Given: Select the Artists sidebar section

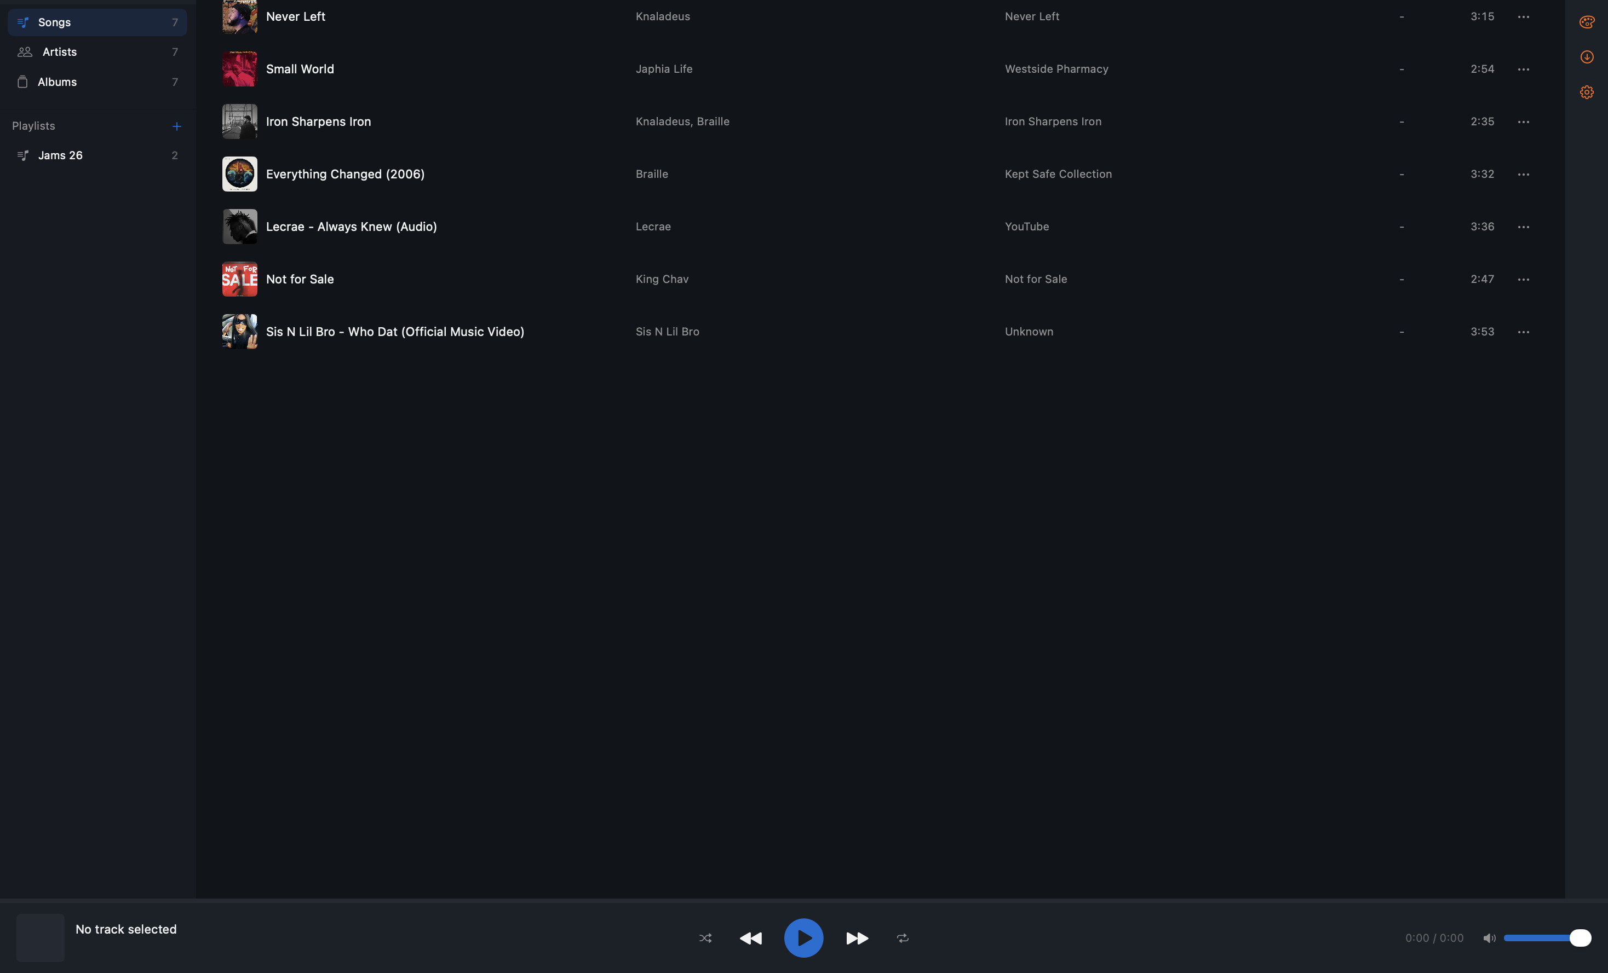Looking at the screenshot, I should [x=59, y=51].
